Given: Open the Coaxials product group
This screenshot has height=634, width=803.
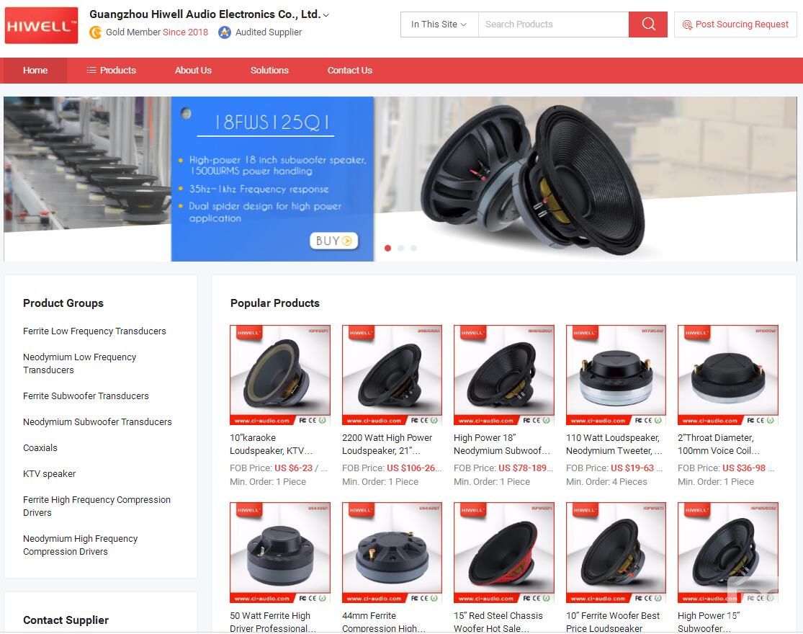Looking at the screenshot, I should (x=40, y=448).
